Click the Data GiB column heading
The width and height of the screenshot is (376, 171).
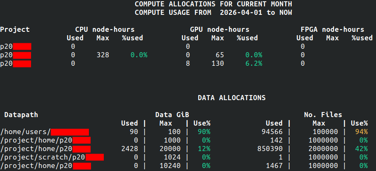(172, 115)
